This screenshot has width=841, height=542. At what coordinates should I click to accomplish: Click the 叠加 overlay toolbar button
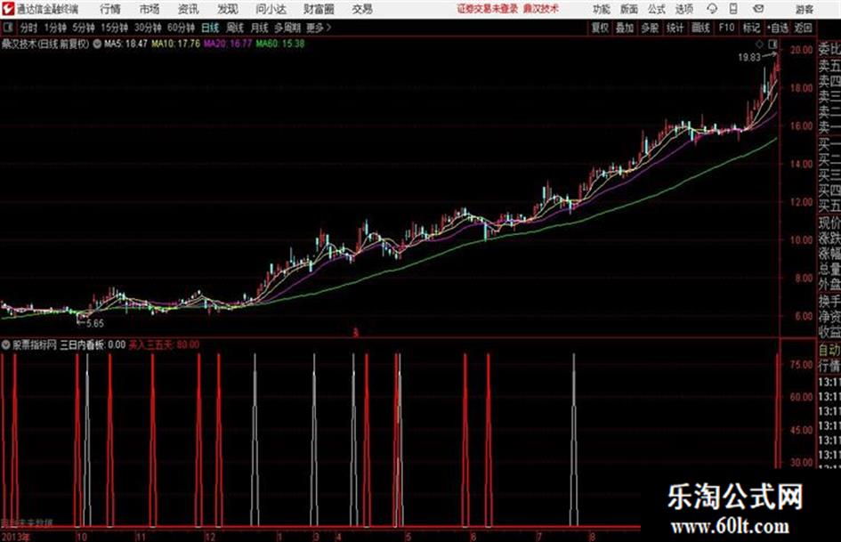[x=625, y=28]
